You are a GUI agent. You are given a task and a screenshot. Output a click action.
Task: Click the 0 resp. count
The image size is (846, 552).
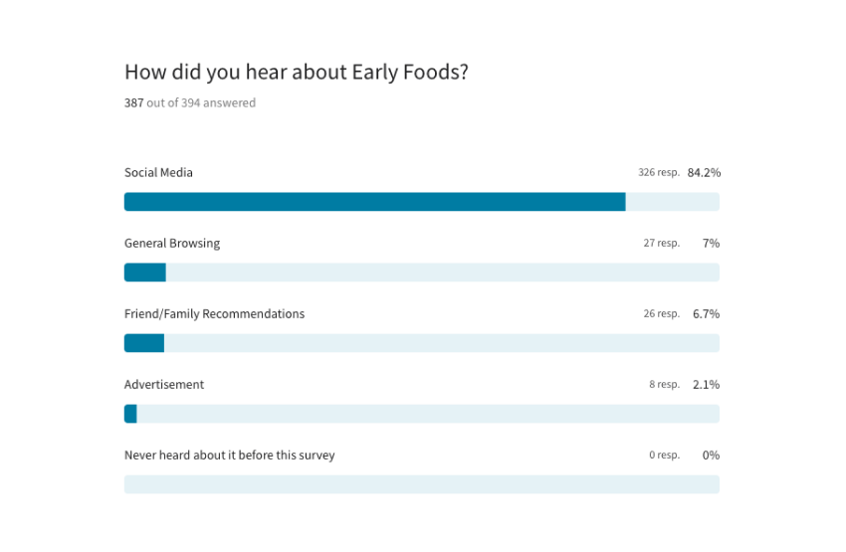664,455
